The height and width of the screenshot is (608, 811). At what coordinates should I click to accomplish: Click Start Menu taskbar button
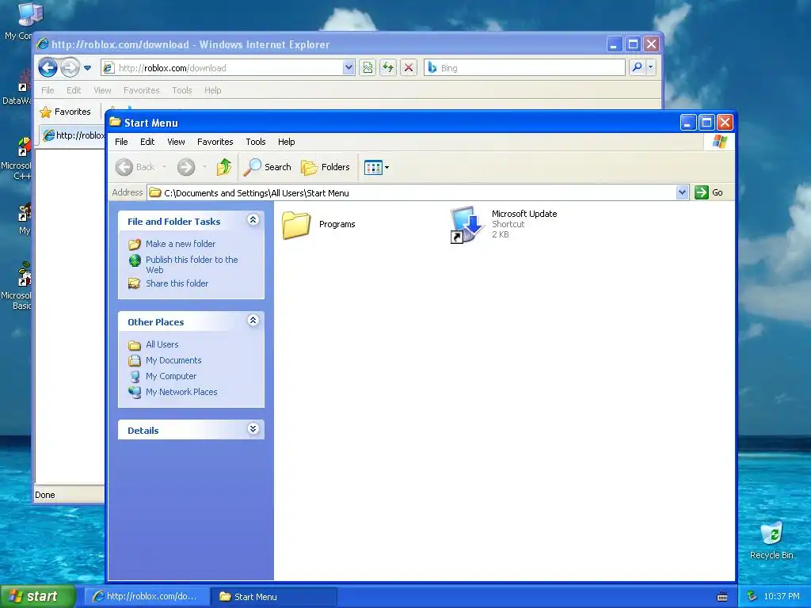(x=273, y=597)
